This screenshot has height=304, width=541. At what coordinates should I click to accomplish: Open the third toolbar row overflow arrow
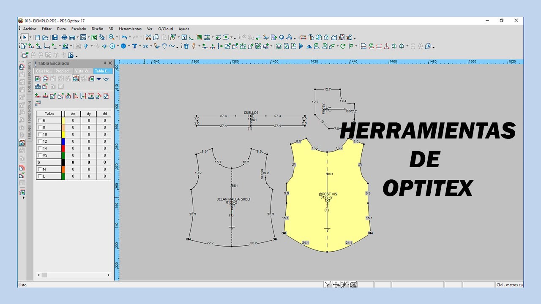click(77, 56)
